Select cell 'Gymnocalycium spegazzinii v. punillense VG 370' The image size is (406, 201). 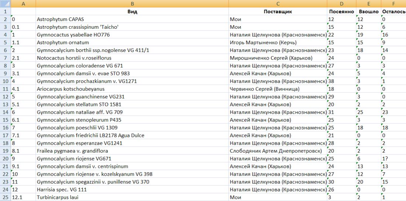(x=132, y=182)
